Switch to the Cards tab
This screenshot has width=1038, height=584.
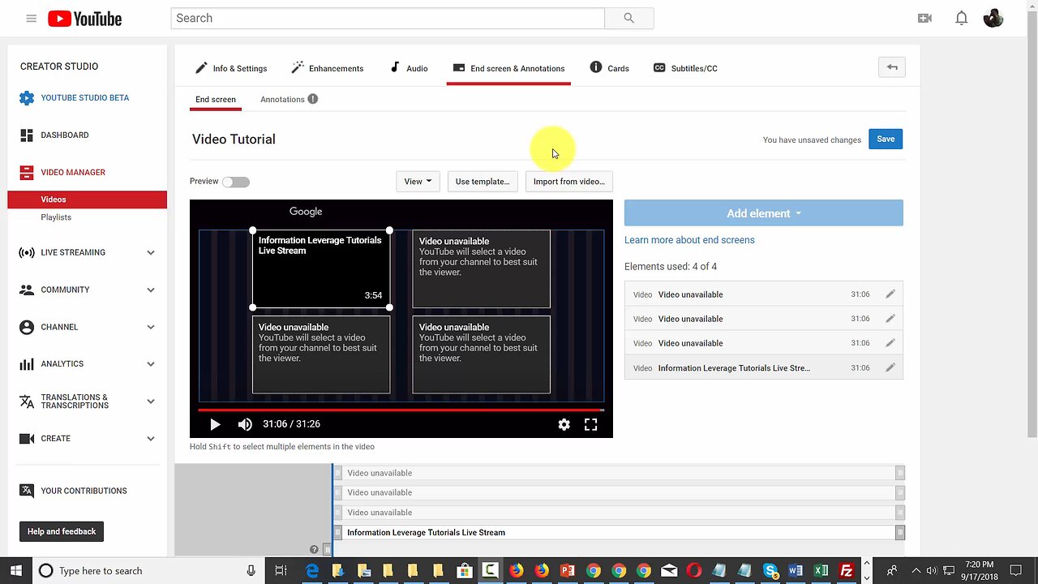pos(610,68)
